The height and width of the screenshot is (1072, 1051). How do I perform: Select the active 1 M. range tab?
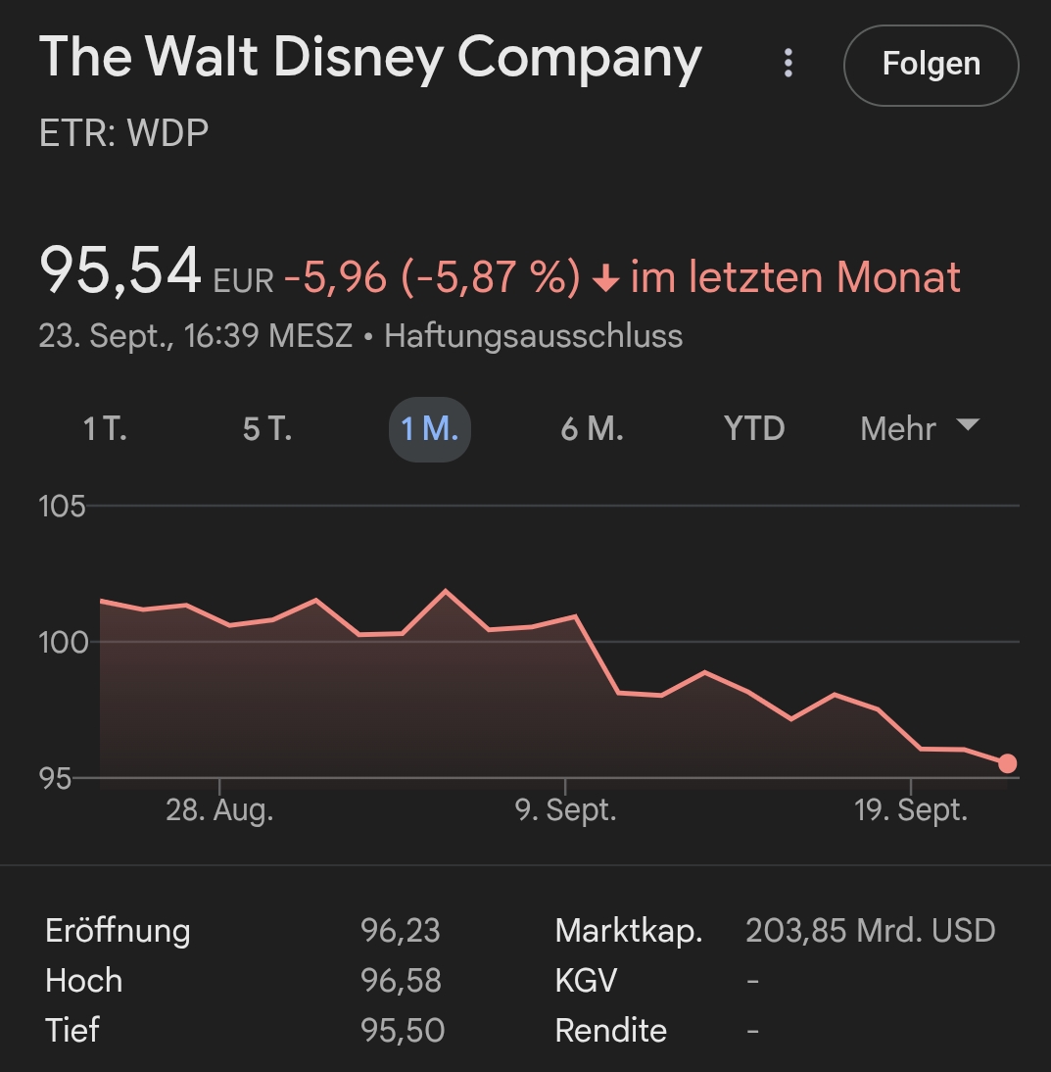point(430,429)
